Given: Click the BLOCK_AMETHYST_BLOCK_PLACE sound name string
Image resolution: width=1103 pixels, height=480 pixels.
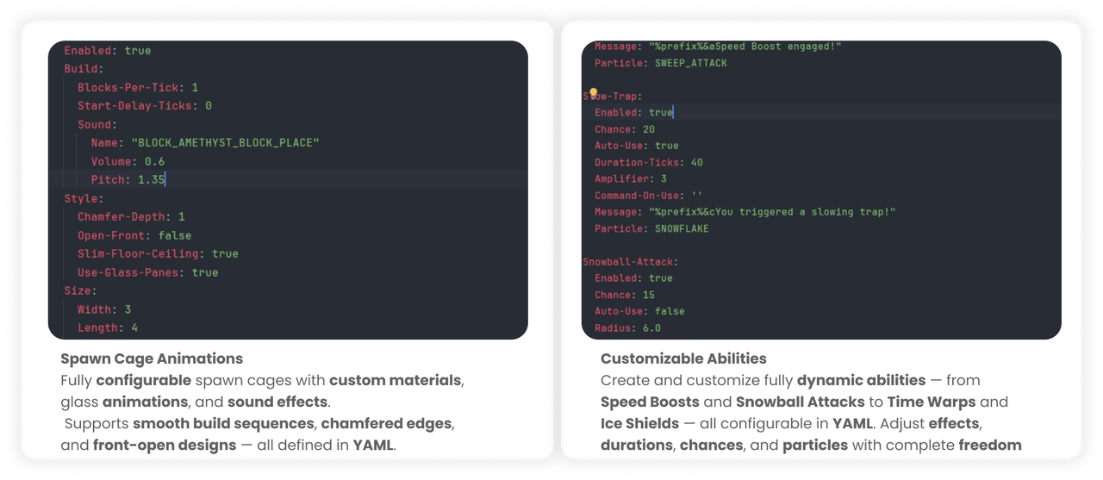Looking at the screenshot, I should pos(224,142).
